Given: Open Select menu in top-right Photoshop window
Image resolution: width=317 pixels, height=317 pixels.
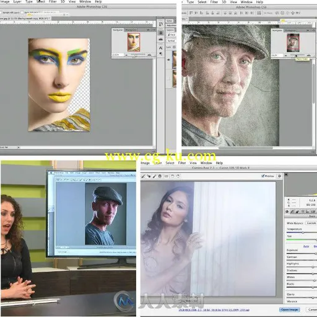Looking at the screenshot, I should click(x=202, y=2).
